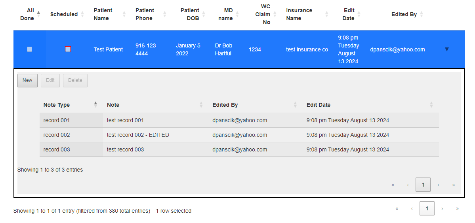The image size is (475, 223).
Task: Sort by Patient Name column
Action: click(124, 14)
